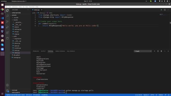This screenshot has height=96, width=171.
Task: Open the Extensions view
Action: [7, 33]
